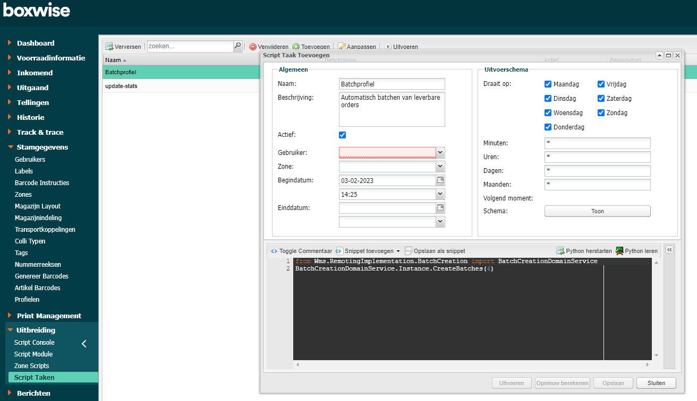Uncheck Maandag checkbox

coord(548,84)
